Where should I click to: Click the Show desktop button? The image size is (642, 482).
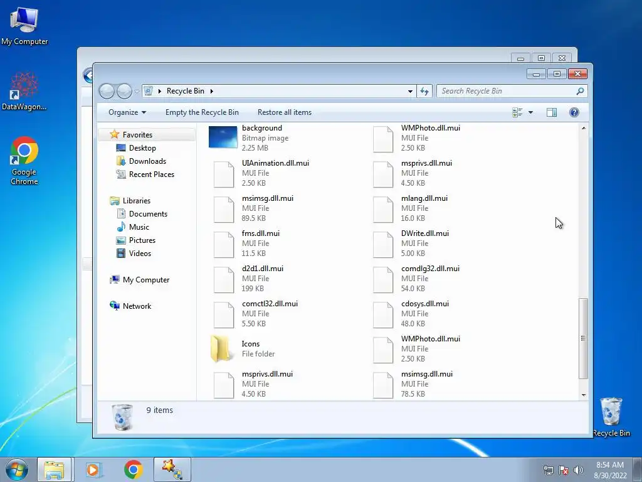[x=638, y=469]
